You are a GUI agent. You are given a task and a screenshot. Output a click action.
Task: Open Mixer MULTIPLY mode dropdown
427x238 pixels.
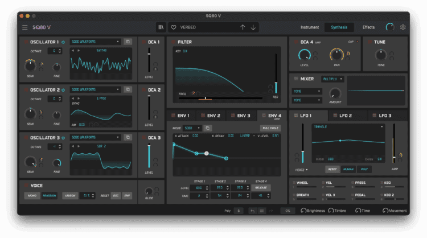[x=332, y=79]
